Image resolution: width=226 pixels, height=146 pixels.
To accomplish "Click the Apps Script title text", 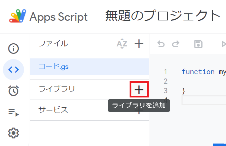I will point(59,17).
